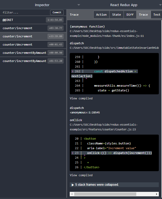
Task: Click View compiled under the dispatch snippet
Action: coord(81,98)
